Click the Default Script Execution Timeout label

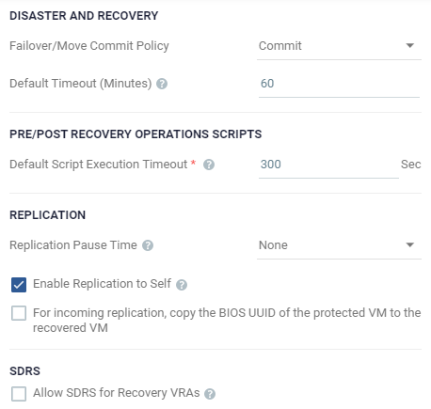(99, 165)
